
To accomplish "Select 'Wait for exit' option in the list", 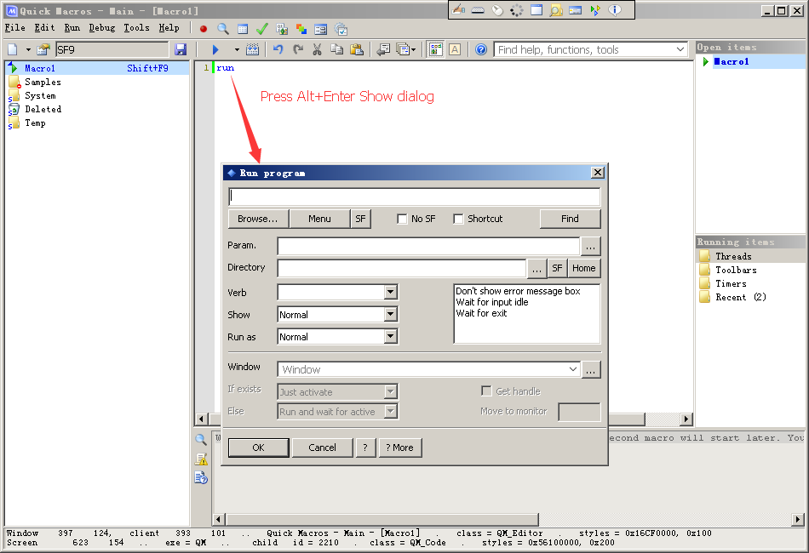I will point(481,313).
